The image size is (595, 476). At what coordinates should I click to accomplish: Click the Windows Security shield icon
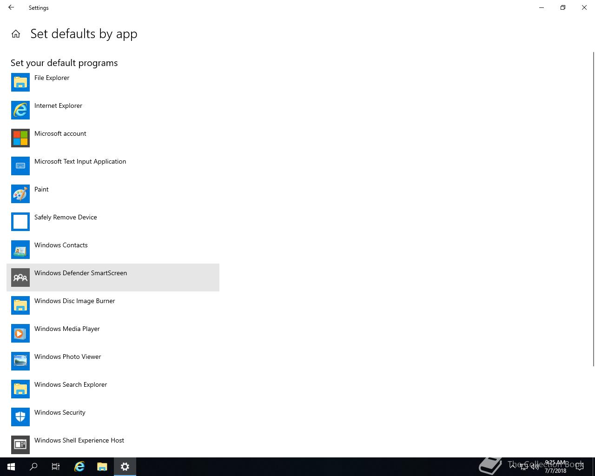click(20, 417)
